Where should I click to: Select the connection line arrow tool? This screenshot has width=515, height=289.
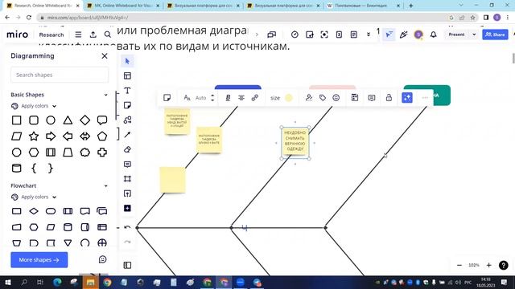coord(127,135)
